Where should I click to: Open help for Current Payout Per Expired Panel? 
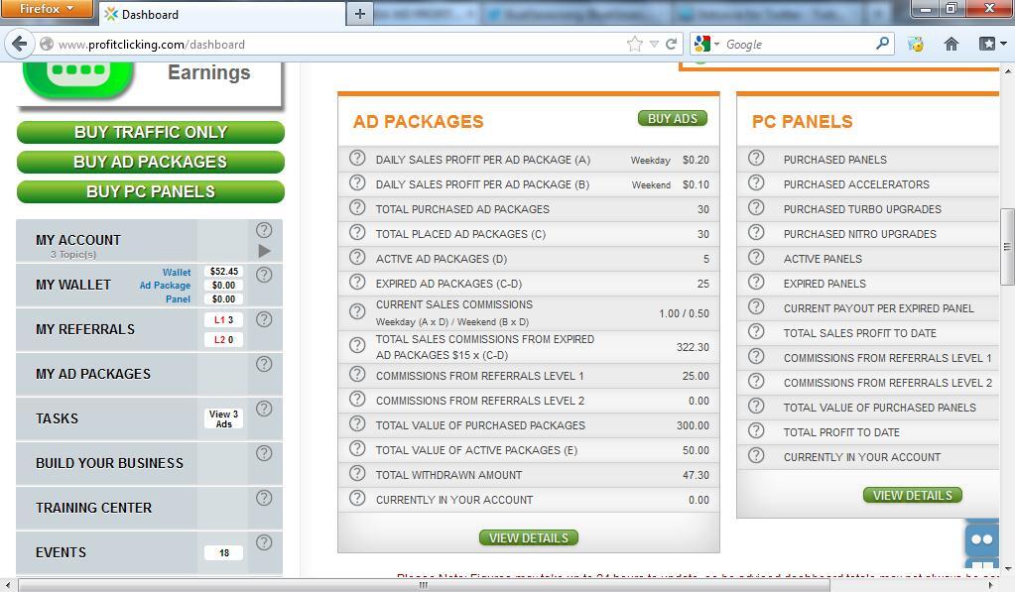tap(756, 306)
